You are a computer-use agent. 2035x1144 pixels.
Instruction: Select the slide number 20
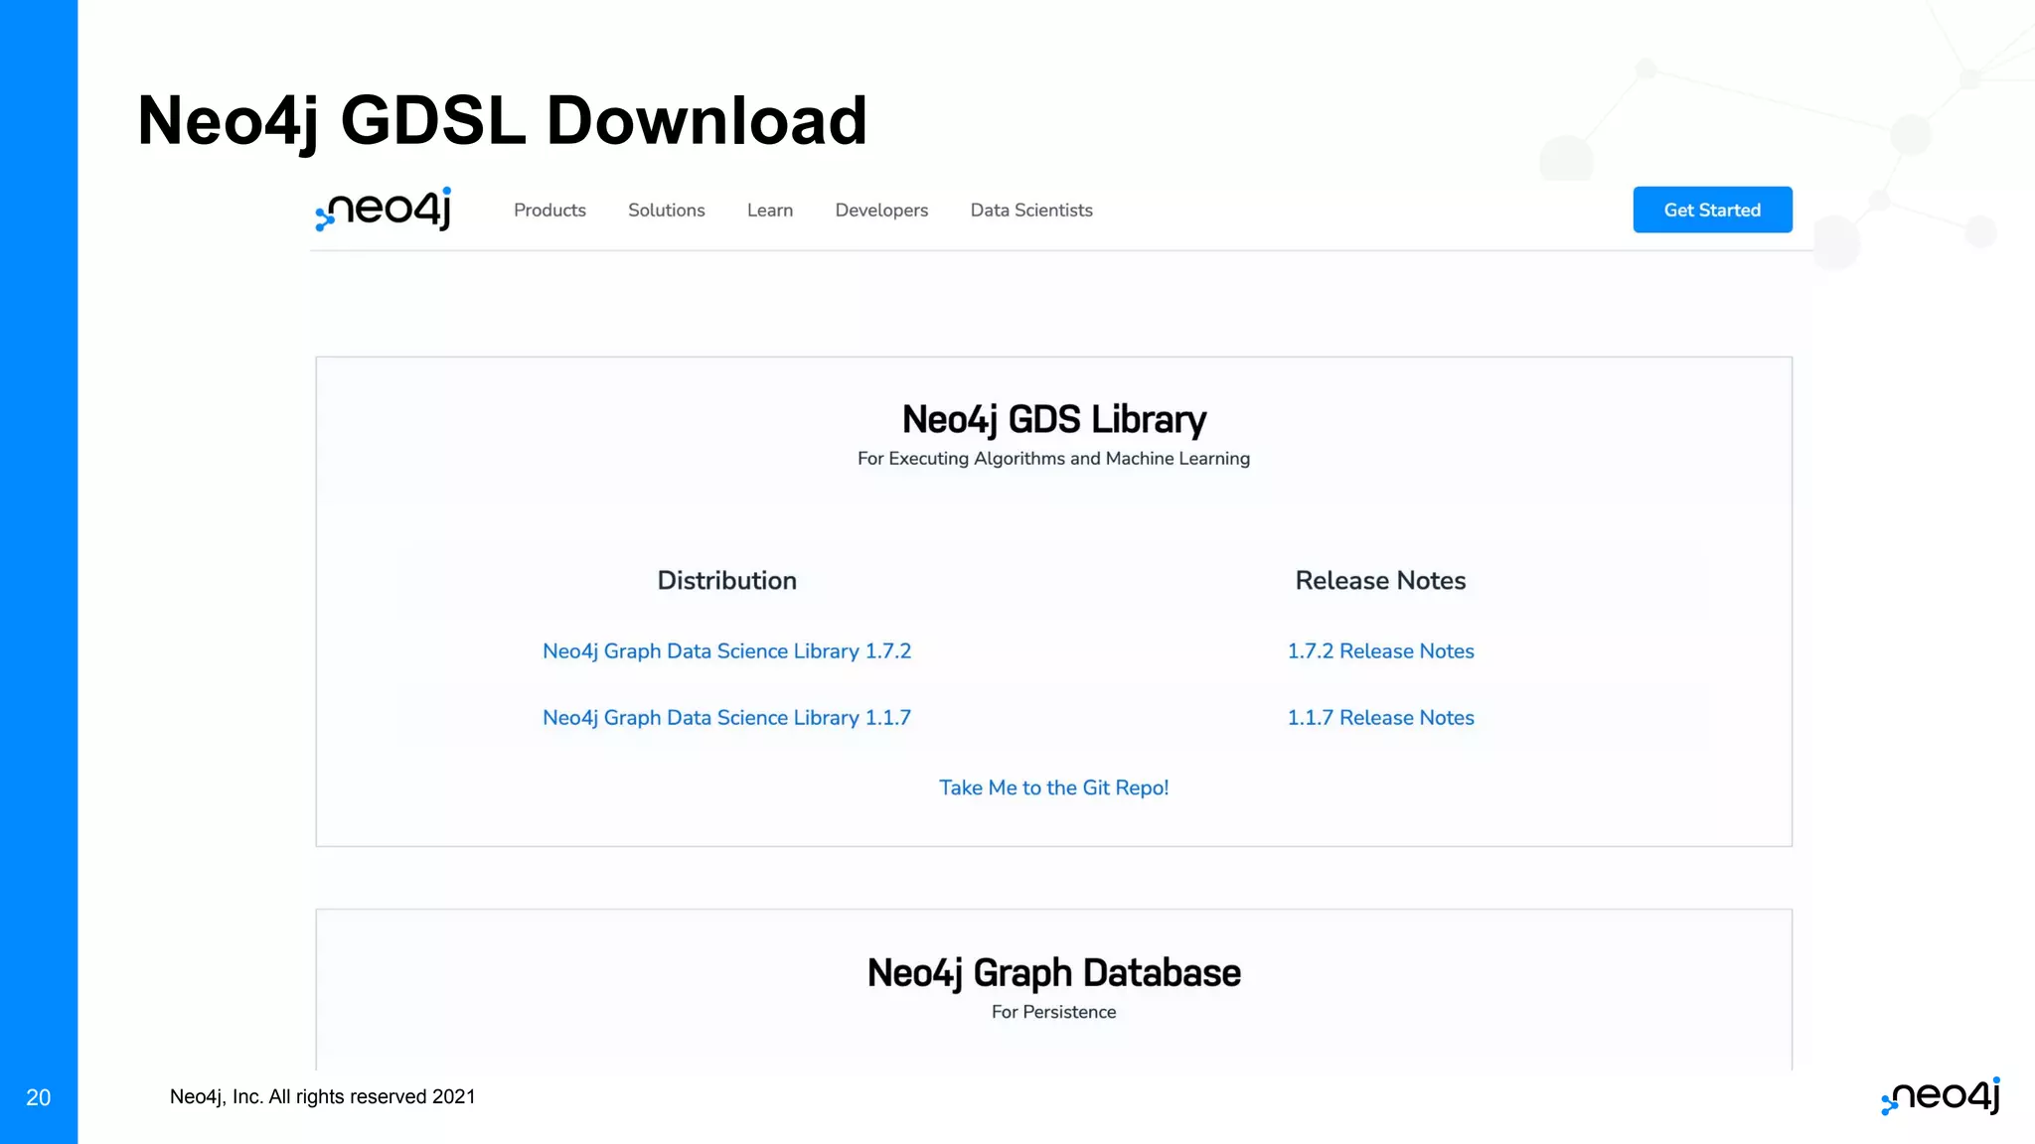[x=38, y=1097]
